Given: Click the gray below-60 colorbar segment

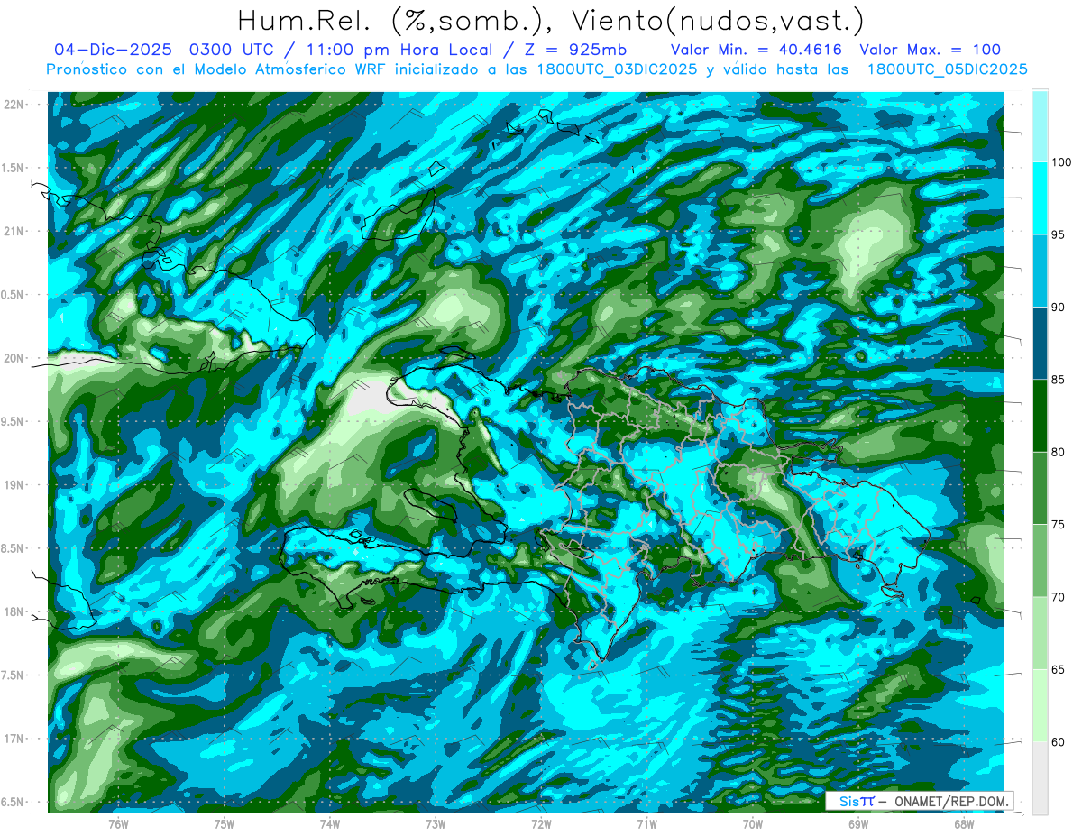Looking at the screenshot, I should click(1040, 777).
